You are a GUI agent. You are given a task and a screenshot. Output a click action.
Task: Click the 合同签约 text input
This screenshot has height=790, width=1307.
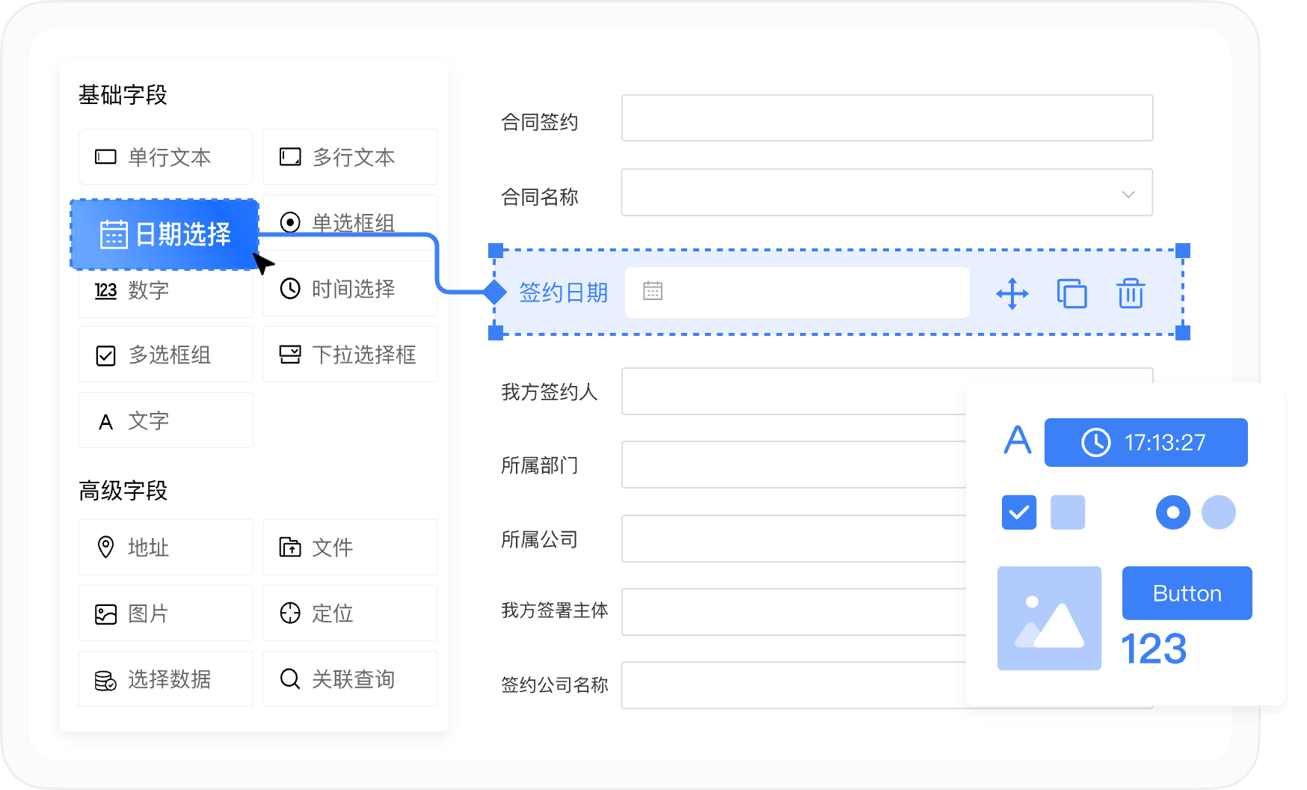coord(887,118)
